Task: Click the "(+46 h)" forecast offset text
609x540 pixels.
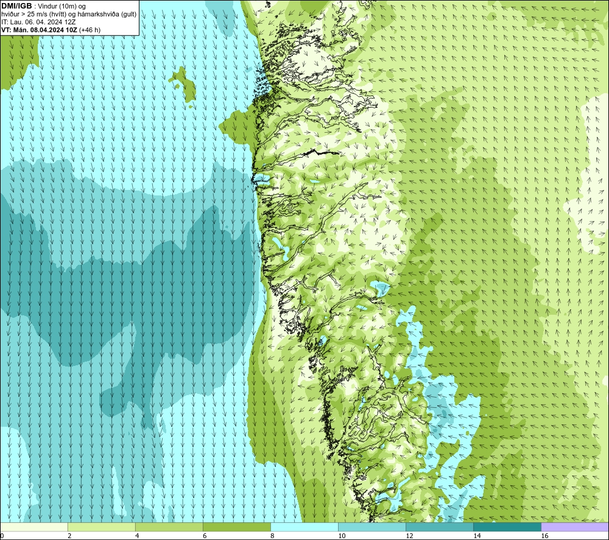Action: (x=90, y=30)
